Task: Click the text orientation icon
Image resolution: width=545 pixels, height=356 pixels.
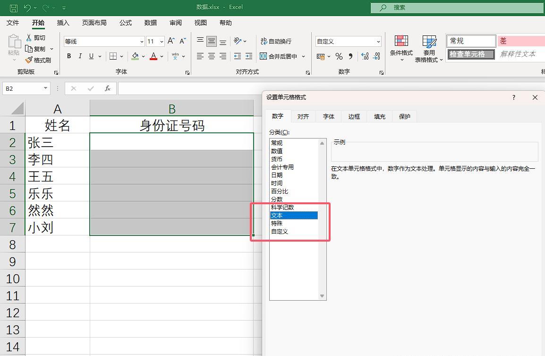Action: [x=238, y=41]
